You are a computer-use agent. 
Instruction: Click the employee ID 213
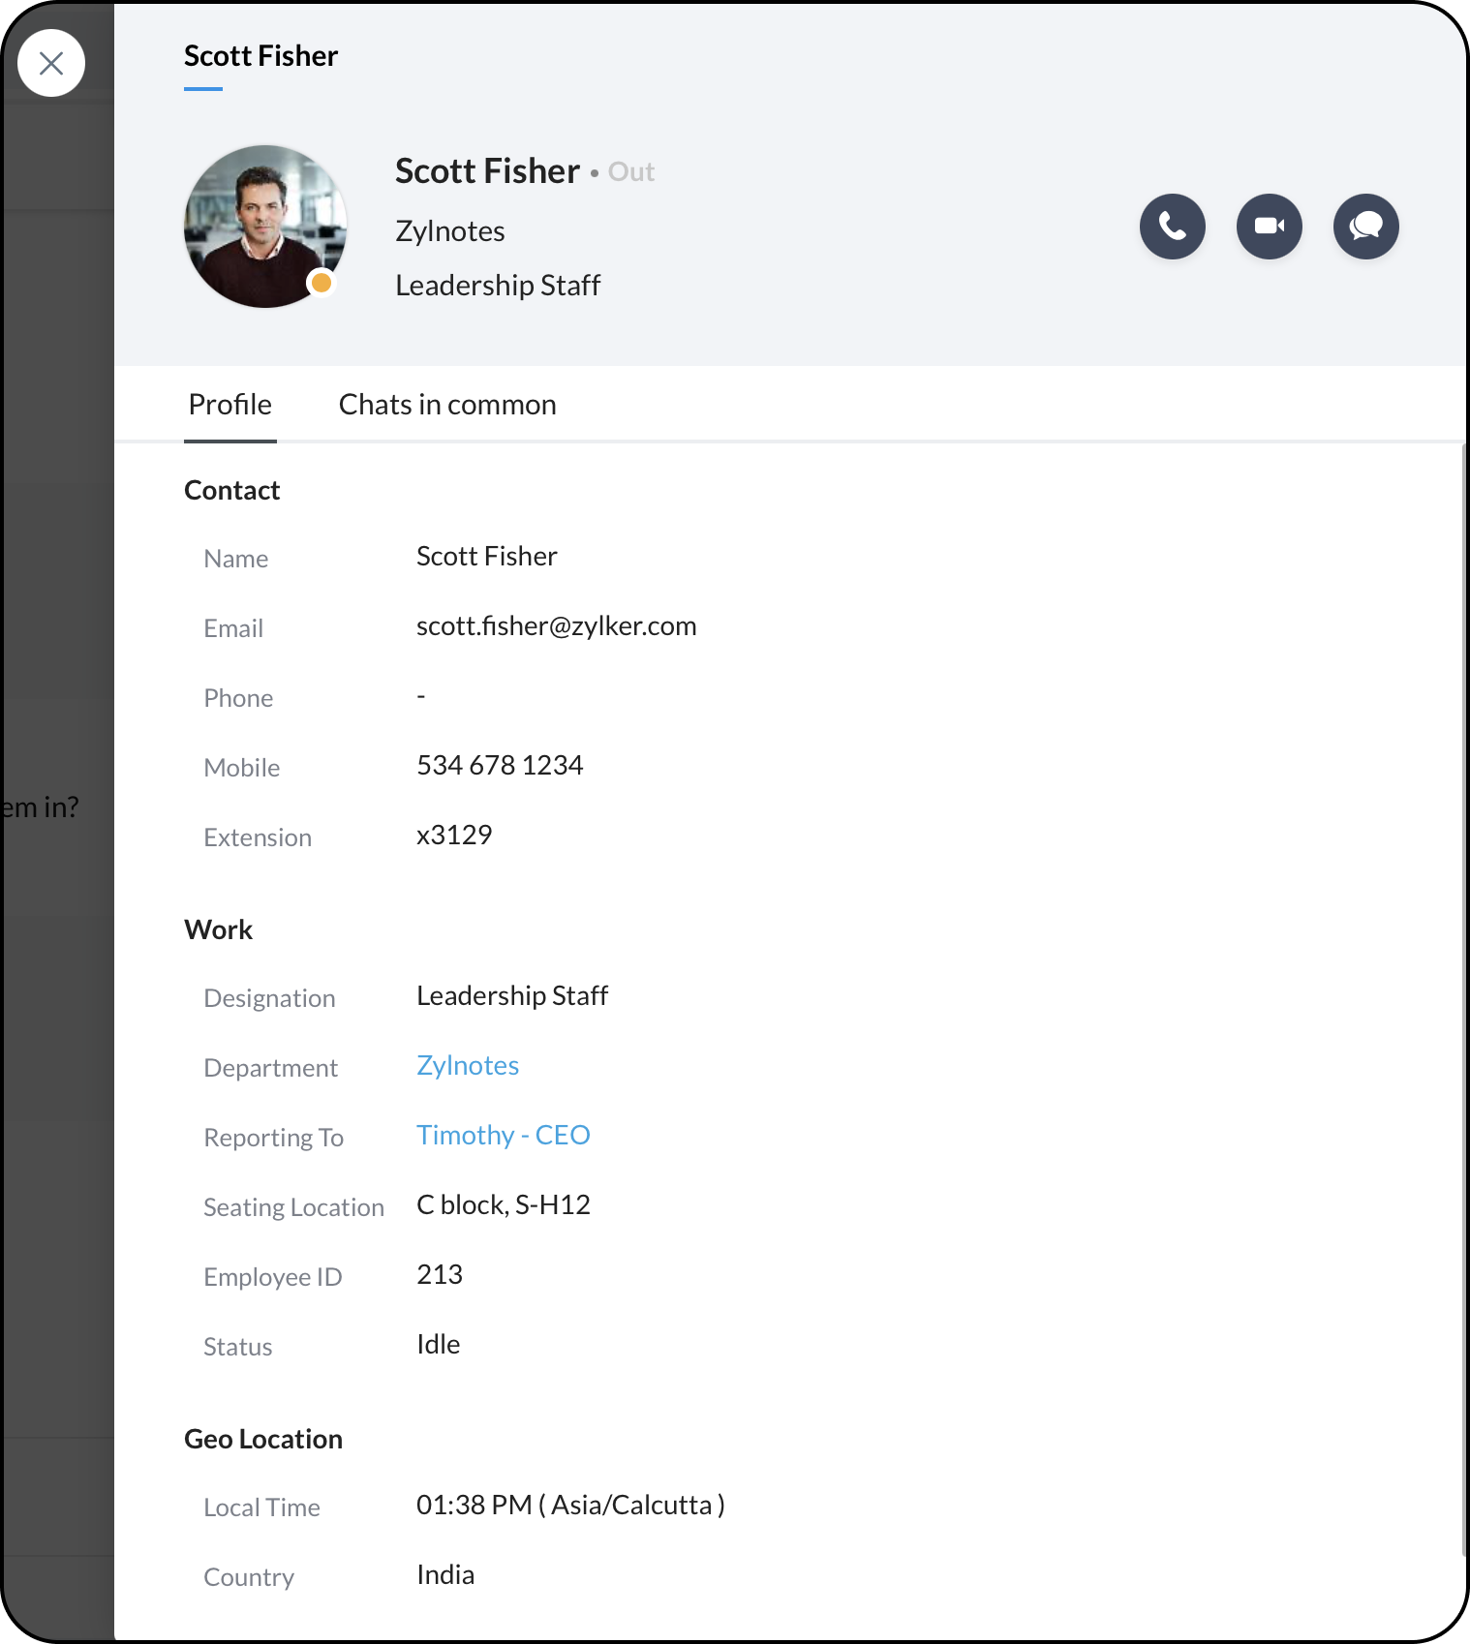tap(440, 1275)
